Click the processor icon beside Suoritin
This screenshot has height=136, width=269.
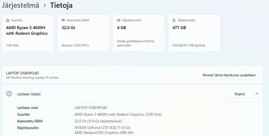pyautogui.click(x=8, y=20)
